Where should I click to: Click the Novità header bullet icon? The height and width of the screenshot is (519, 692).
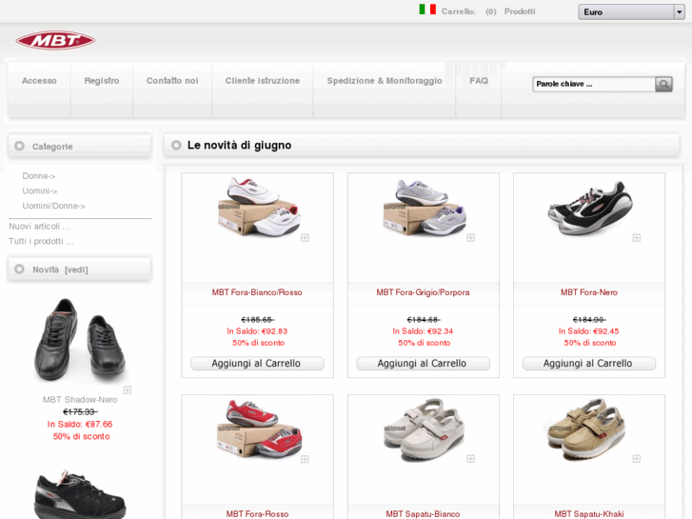pyautogui.click(x=19, y=269)
